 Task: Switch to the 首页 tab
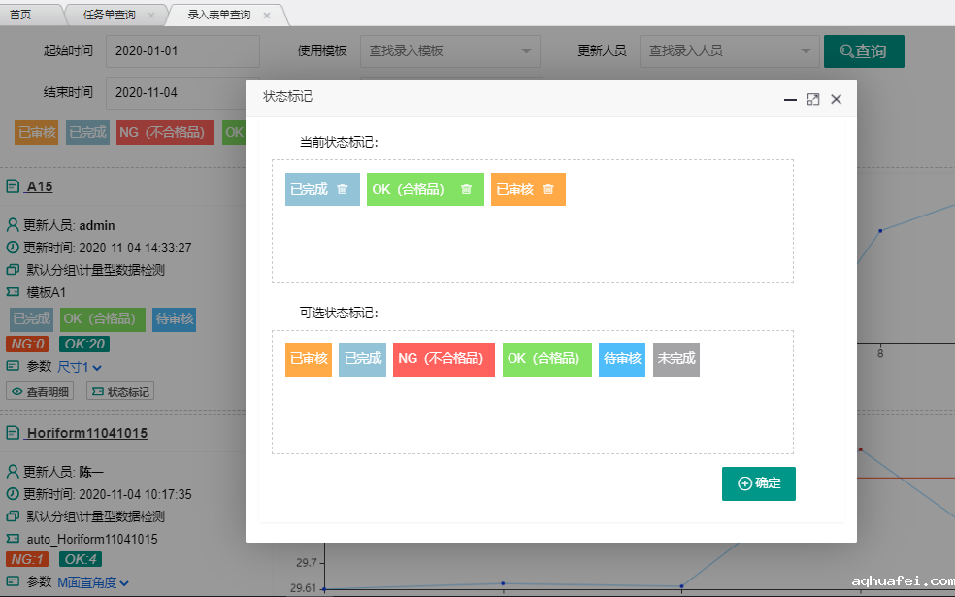click(21, 15)
